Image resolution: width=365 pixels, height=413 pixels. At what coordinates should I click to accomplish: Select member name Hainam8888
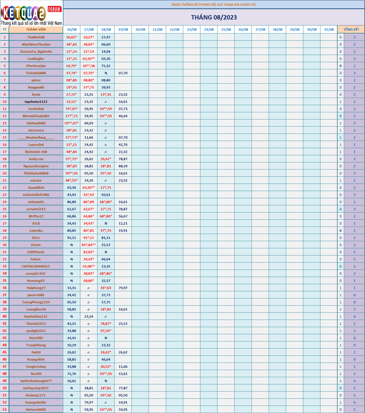36,410
